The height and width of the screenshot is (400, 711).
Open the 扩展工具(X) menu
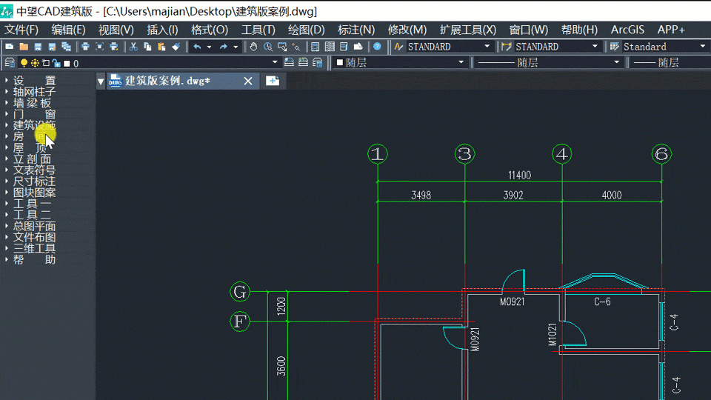pyautogui.click(x=468, y=30)
